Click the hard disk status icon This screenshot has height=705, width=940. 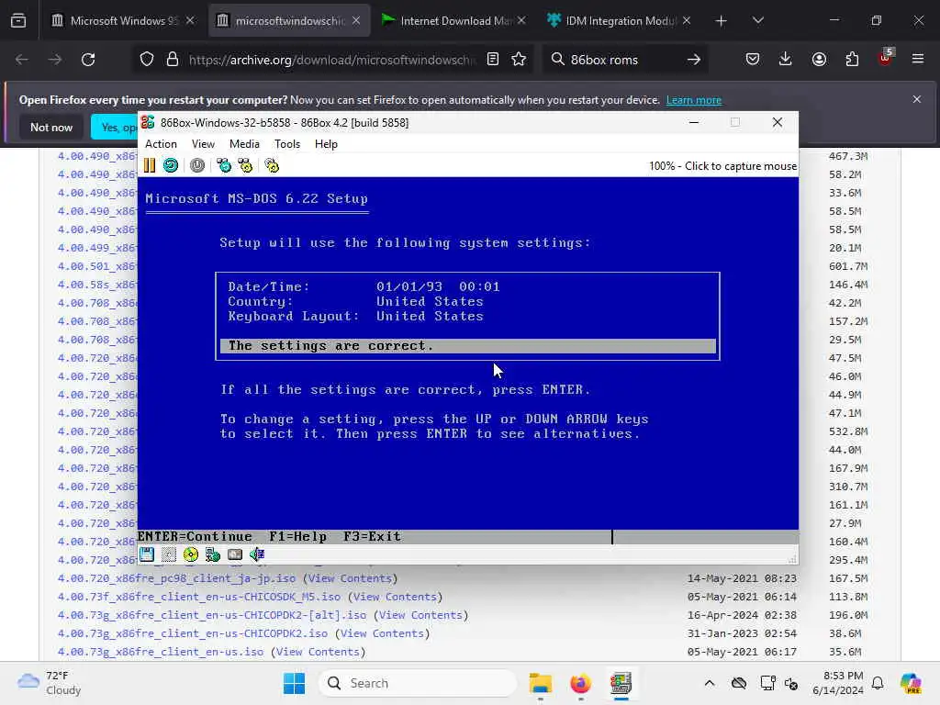pyautogui.click(x=235, y=554)
